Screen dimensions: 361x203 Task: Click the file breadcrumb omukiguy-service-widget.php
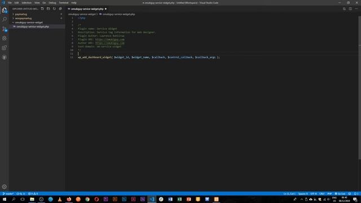[118, 14]
